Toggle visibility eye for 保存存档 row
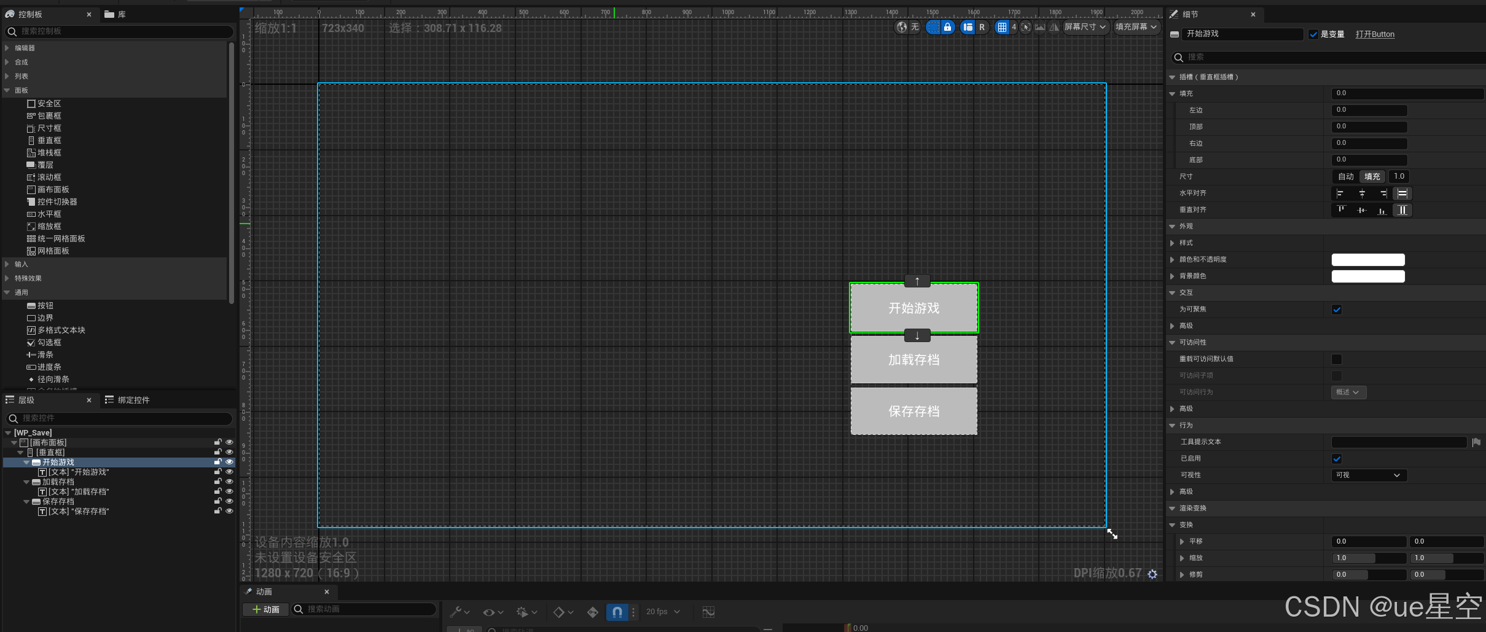This screenshot has width=1486, height=632. click(229, 501)
